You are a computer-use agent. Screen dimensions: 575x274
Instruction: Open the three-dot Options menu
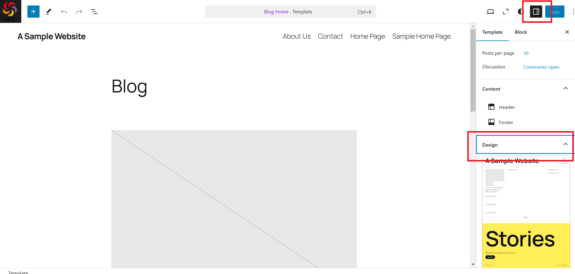(x=573, y=12)
